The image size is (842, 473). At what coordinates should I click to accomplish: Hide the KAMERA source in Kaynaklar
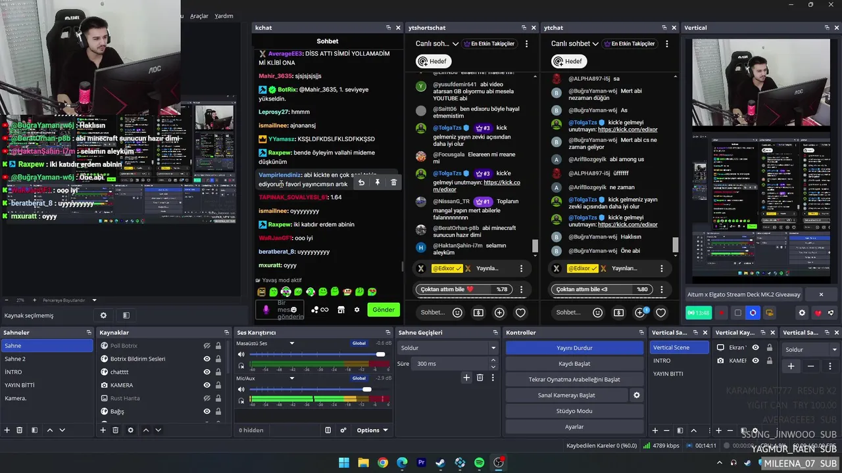tap(207, 385)
